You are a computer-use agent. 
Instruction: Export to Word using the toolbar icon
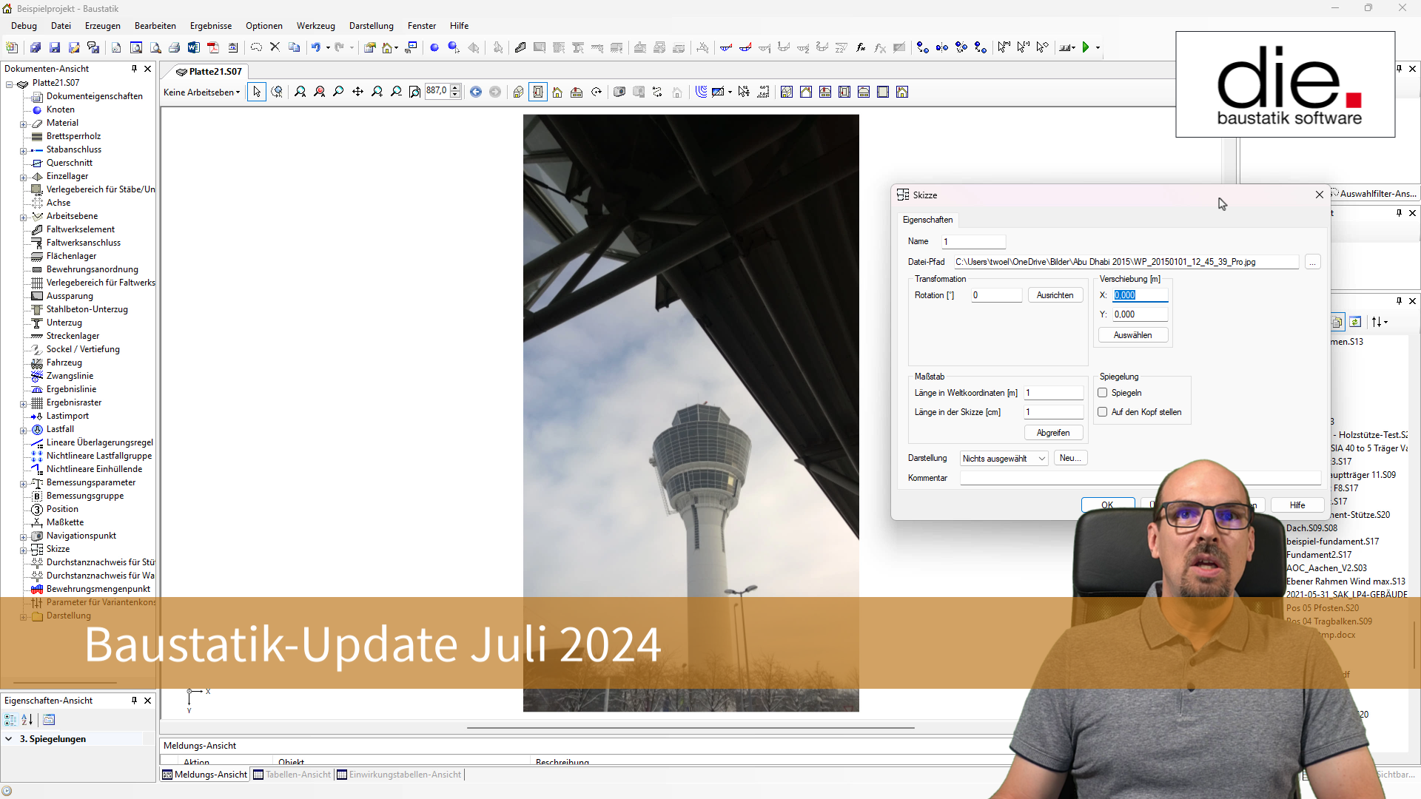(193, 47)
